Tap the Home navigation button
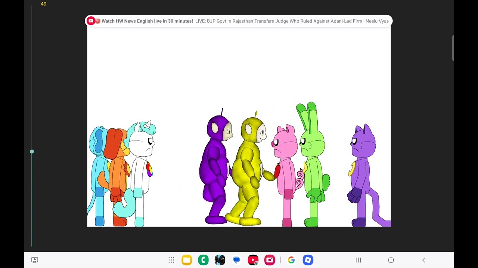The width and height of the screenshot is (478, 268). (x=391, y=260)
